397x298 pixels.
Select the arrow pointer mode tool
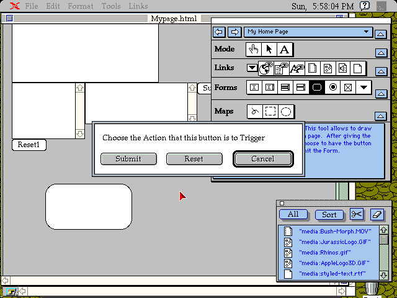tap(269, 50)
